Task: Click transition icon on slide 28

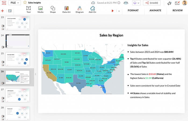Action: (3, 116)
